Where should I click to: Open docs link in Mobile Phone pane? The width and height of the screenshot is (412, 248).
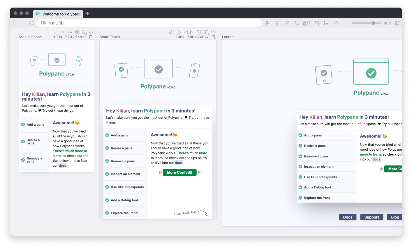63,166
